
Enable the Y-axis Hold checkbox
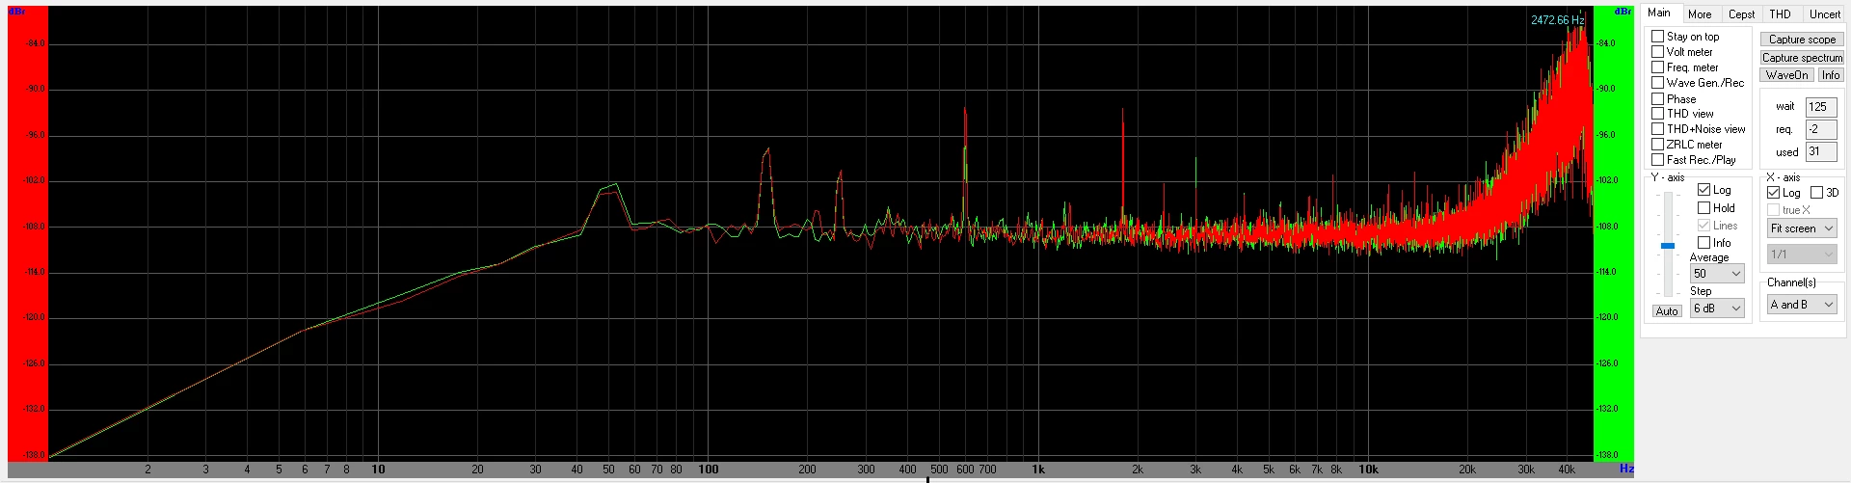pyautogui.click(x=1704, y=207)
